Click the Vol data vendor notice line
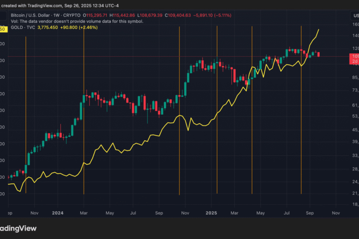The height and width of the screenshot is (239, 359). 75,21
